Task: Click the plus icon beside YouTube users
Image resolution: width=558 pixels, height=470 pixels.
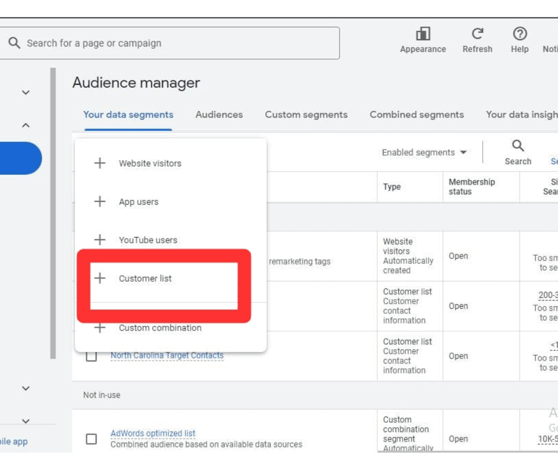Action: [x=100, y=240]
